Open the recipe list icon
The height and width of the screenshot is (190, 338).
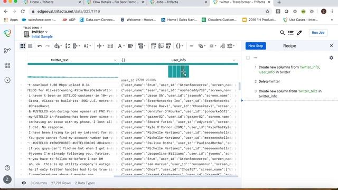coord(291,33)
